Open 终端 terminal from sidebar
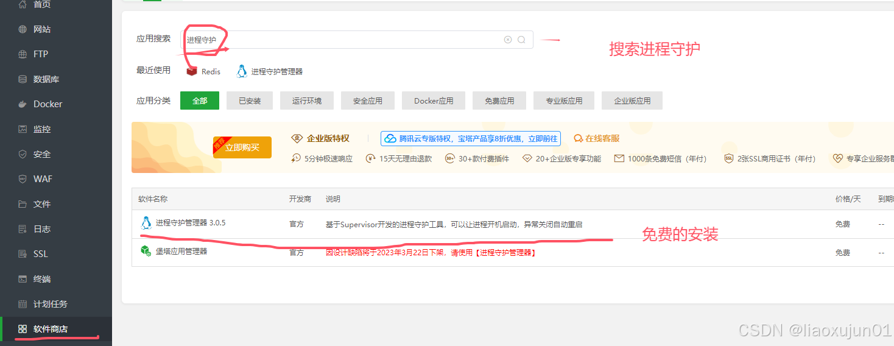This screenshot has height=346, width=894. point(42,279)
